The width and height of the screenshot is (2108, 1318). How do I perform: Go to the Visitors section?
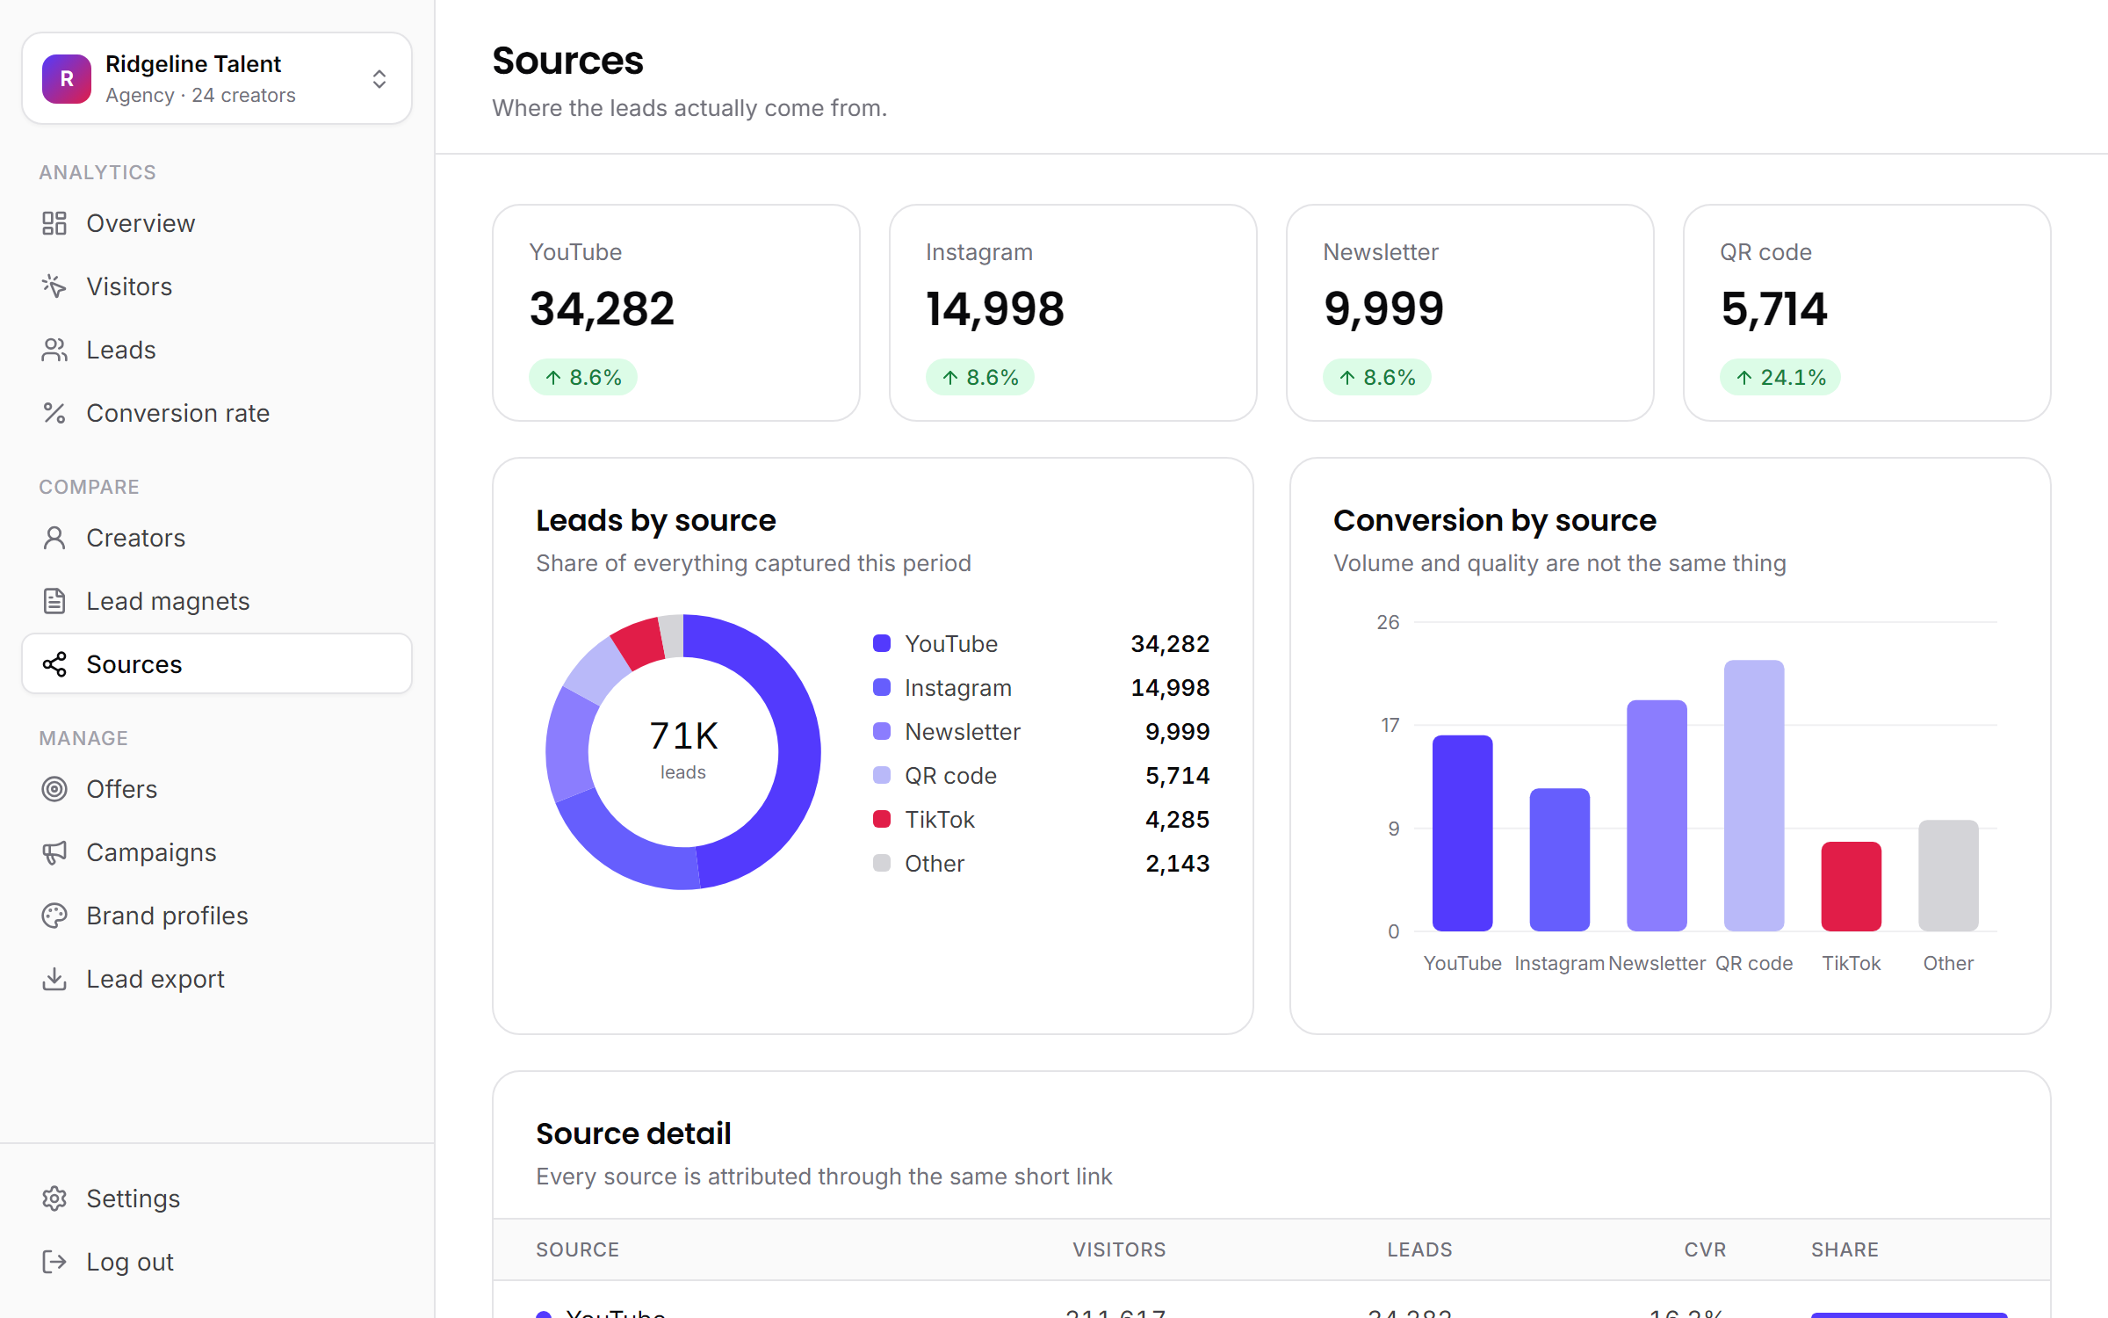click(x=217, y=286)
